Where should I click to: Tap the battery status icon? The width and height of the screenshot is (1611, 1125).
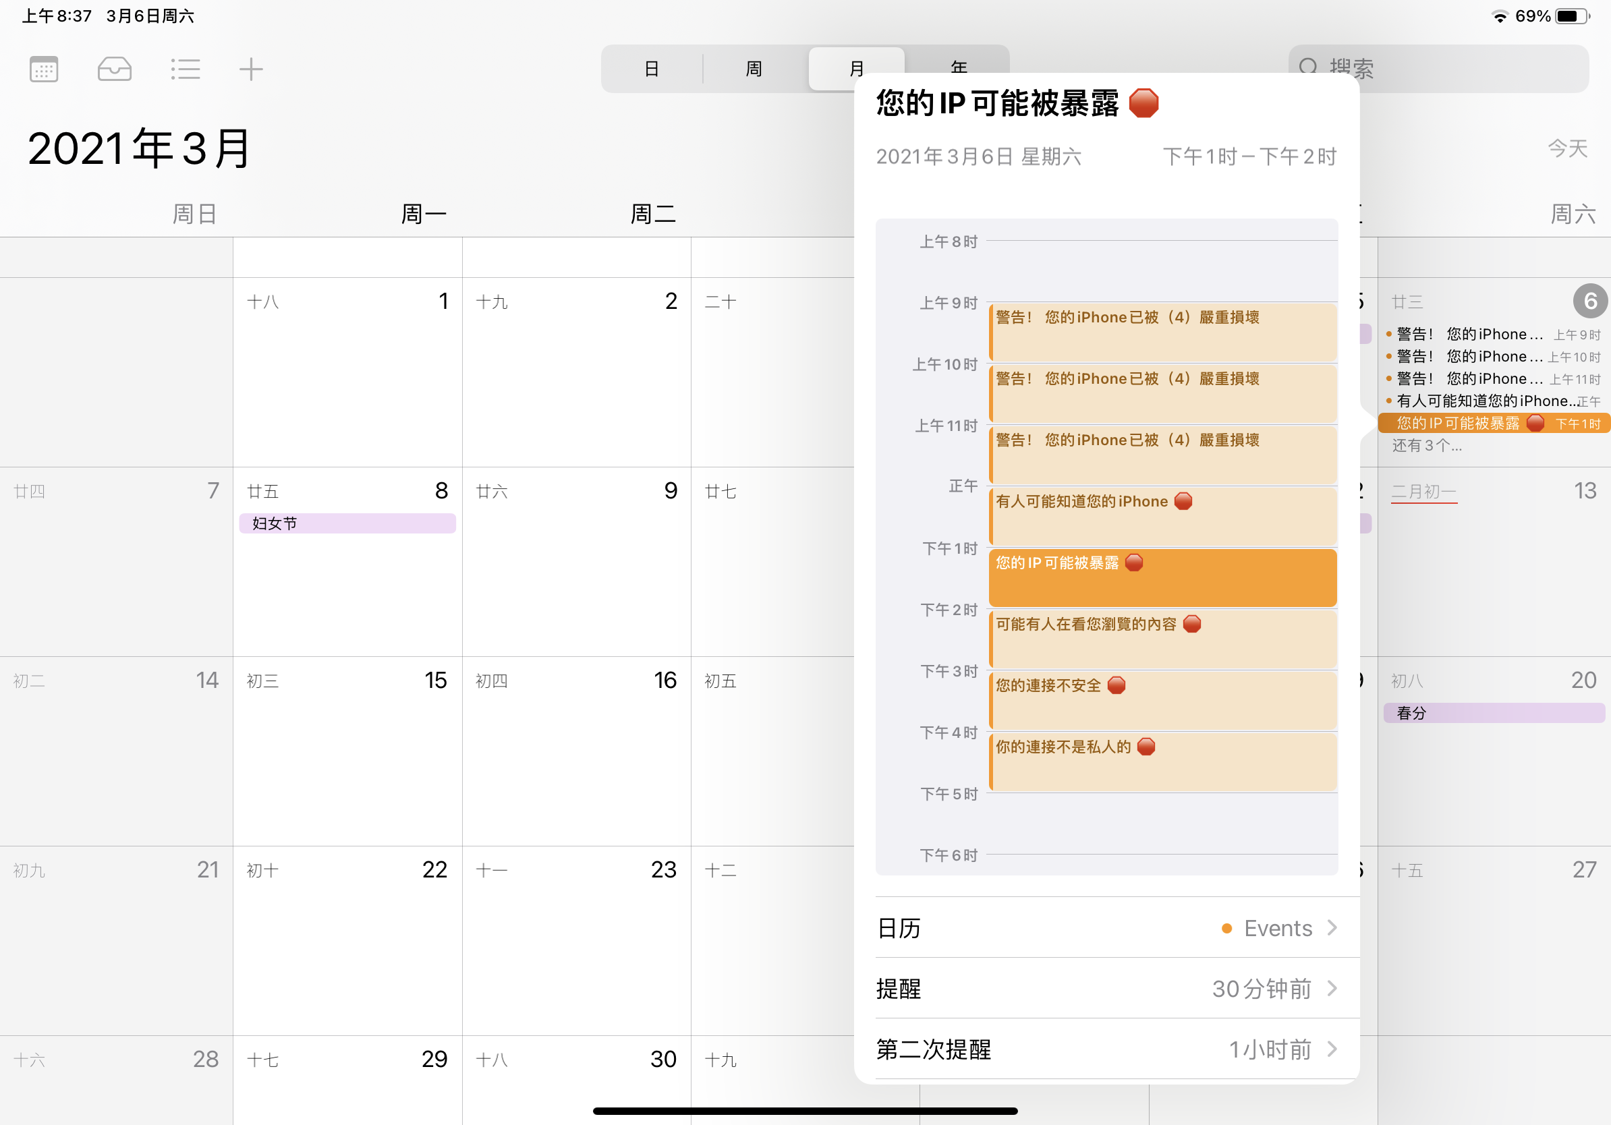1573,16
